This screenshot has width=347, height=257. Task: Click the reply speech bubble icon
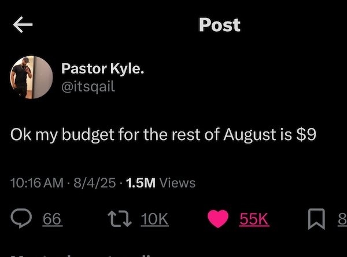point(21,218)
